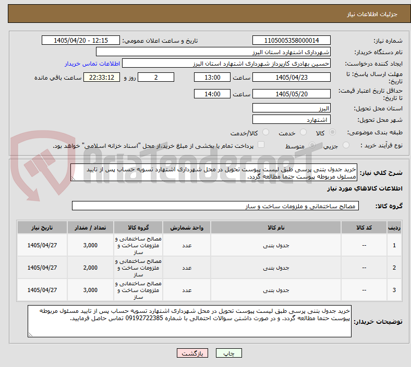Viewport: 411px width, 367px height.
Task: Click جدول بتنی in row 1
Action: coord(276,245)
